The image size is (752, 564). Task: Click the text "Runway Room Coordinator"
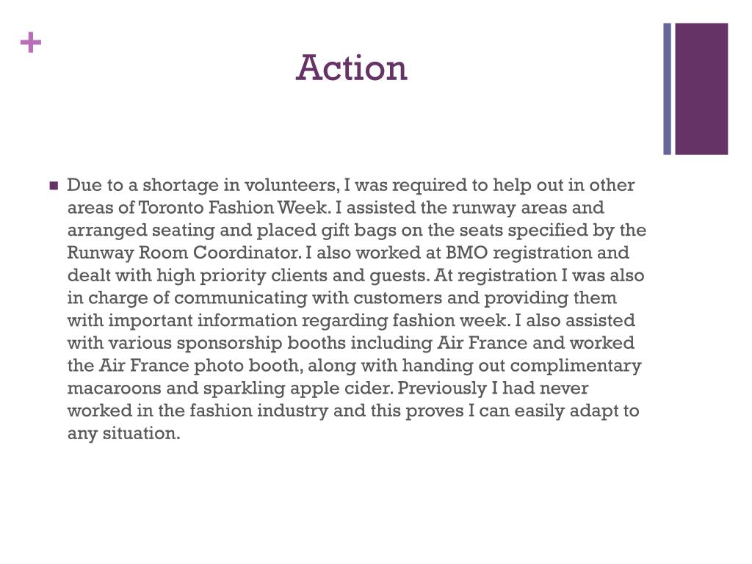[x=184, y=253]
